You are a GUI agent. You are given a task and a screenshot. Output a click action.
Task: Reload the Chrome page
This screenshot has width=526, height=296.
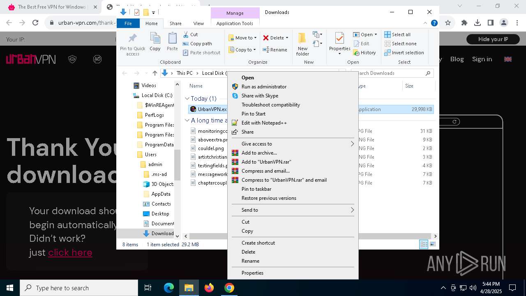click(35, 23)
